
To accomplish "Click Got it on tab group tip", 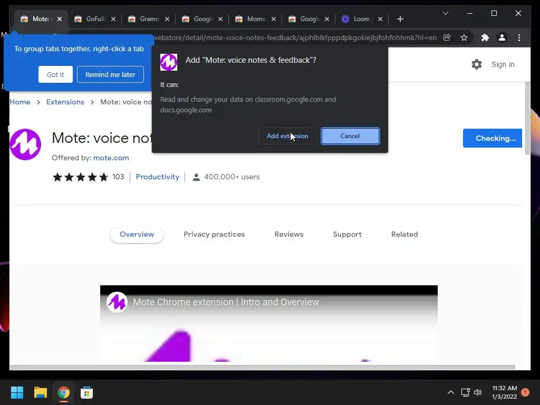I will coord(55,74).
